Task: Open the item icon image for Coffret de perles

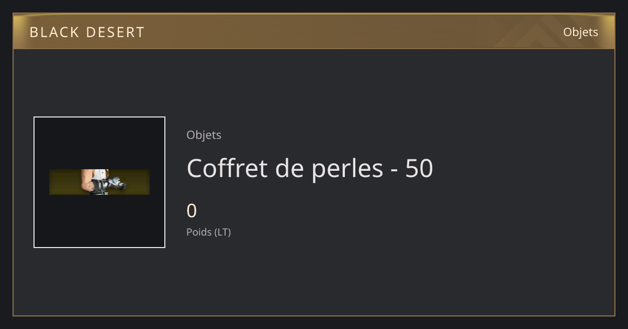Action: 99,182
